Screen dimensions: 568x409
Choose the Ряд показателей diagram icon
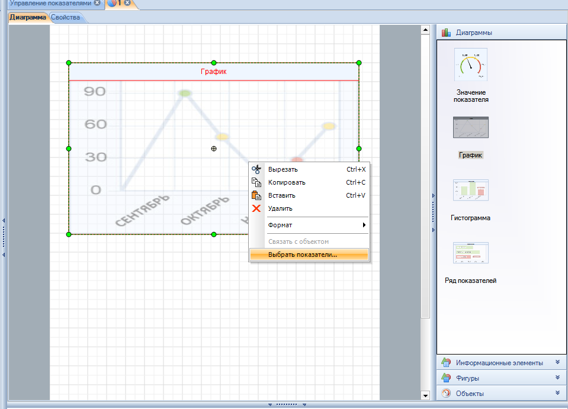click(x=471, y=253)
